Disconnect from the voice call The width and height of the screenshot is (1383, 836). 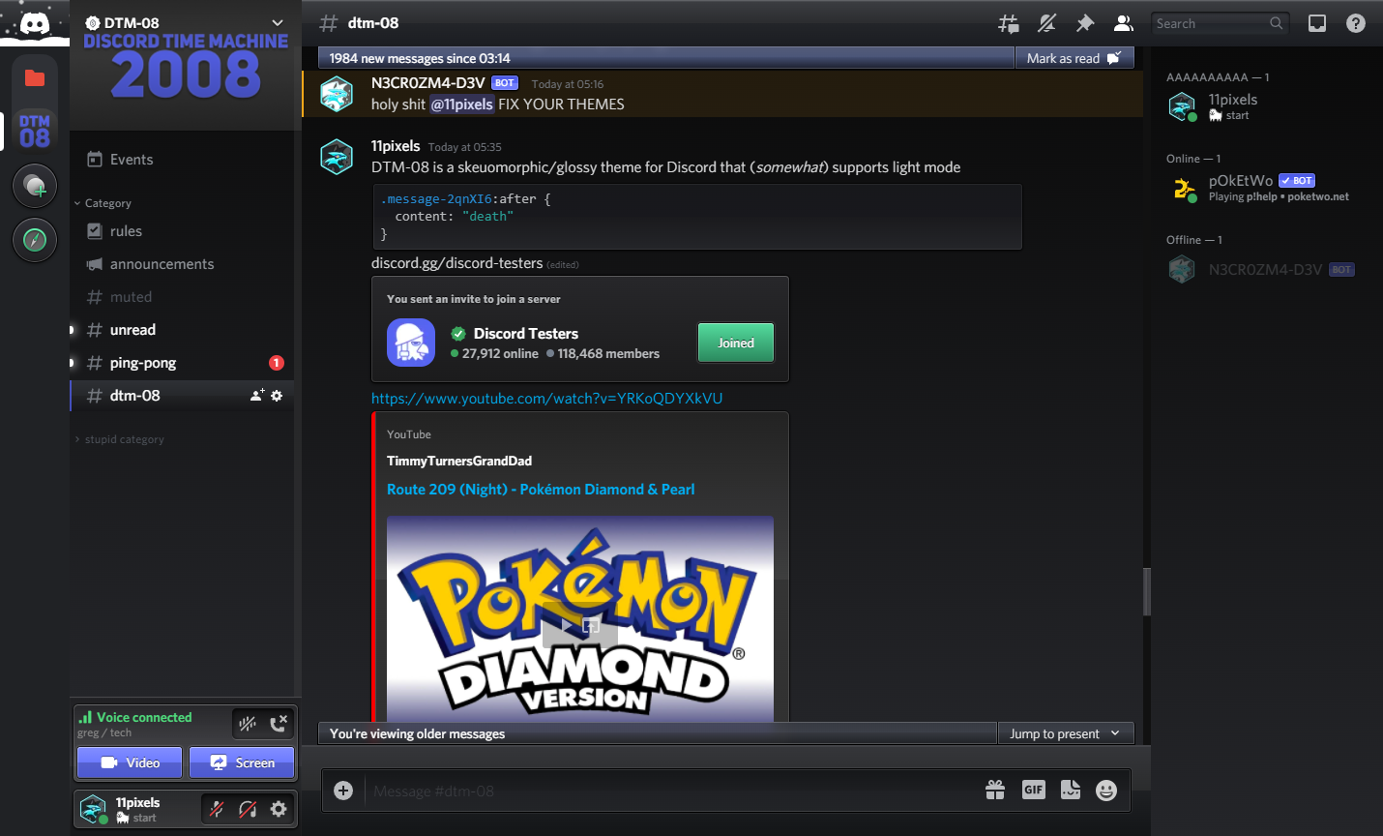coord(279,723)
